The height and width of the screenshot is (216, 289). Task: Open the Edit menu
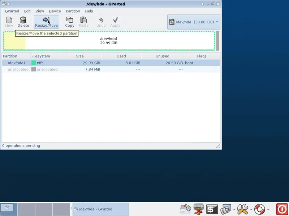(x=27, y=11)
